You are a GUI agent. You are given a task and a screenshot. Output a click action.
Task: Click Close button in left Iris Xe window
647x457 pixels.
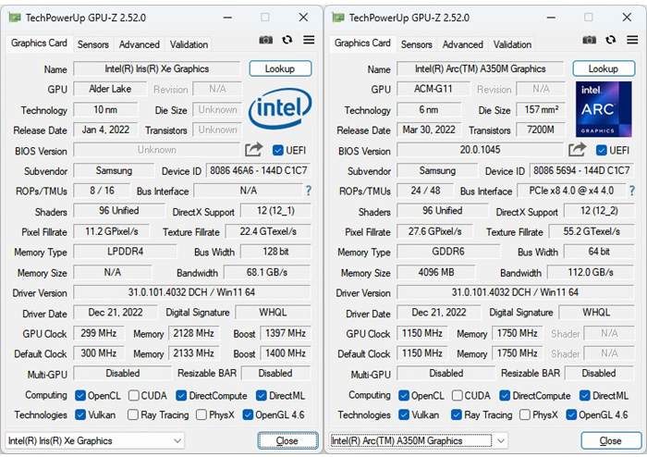(x=287, y=441)
